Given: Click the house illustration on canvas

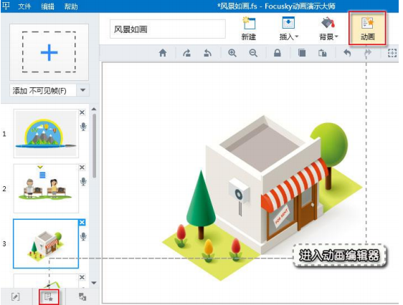Looking at the screenshot, I should point(262,198).
